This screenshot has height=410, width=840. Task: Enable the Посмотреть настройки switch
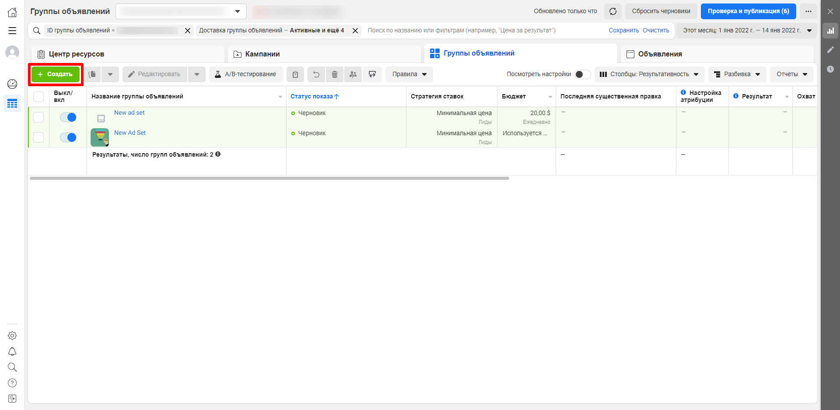pos(582,74)
